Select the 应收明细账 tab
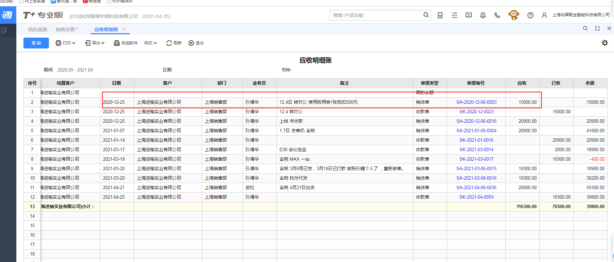614x262 pixels. point(106,29)
